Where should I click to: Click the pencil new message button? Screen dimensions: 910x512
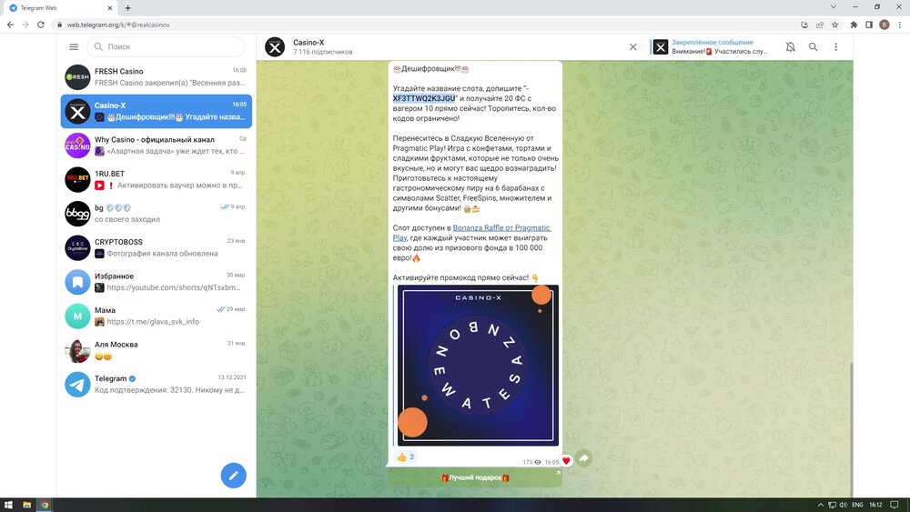[x=233, y=476]
